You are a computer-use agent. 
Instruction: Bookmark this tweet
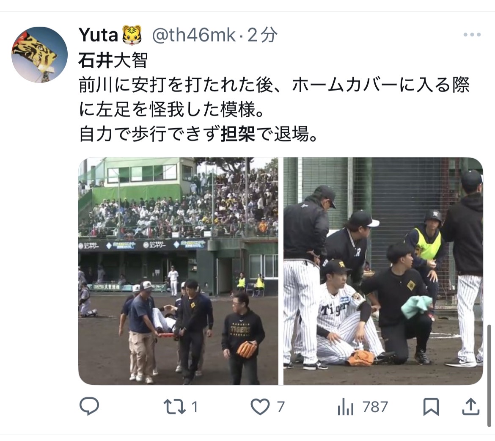tap(431, 407)
